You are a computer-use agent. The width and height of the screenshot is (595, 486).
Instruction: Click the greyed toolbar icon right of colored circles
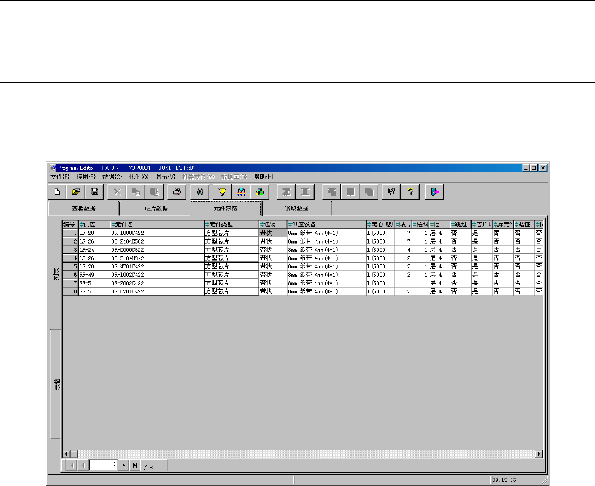point(286,191)
